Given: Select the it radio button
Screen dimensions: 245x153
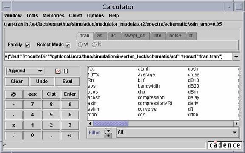Looking at the screenshot, I should coord(94,45).
